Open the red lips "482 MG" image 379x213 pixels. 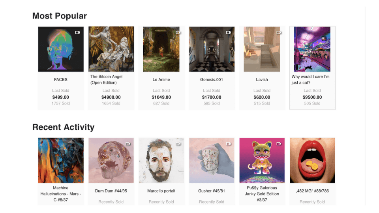coord(312,160)
